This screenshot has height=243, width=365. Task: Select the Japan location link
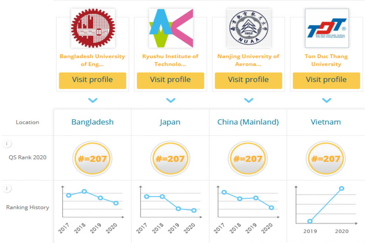170,122
